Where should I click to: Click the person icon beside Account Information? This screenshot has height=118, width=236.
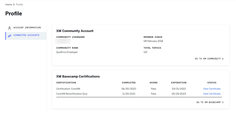[x=9, y=28]
